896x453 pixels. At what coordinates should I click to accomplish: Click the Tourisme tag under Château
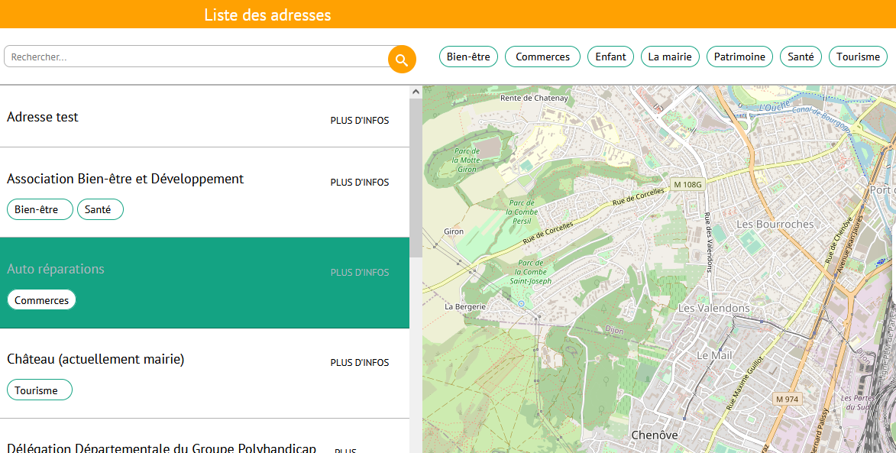(39, 390)
